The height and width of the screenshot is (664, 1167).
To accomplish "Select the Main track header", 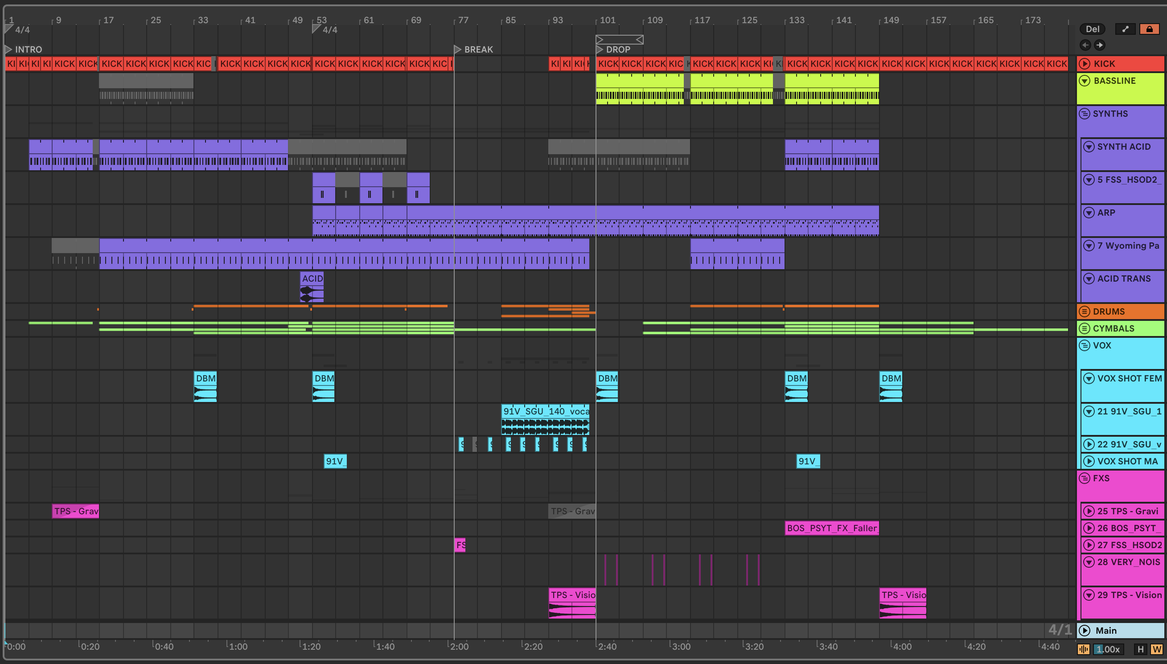I will click(1120, 630).
